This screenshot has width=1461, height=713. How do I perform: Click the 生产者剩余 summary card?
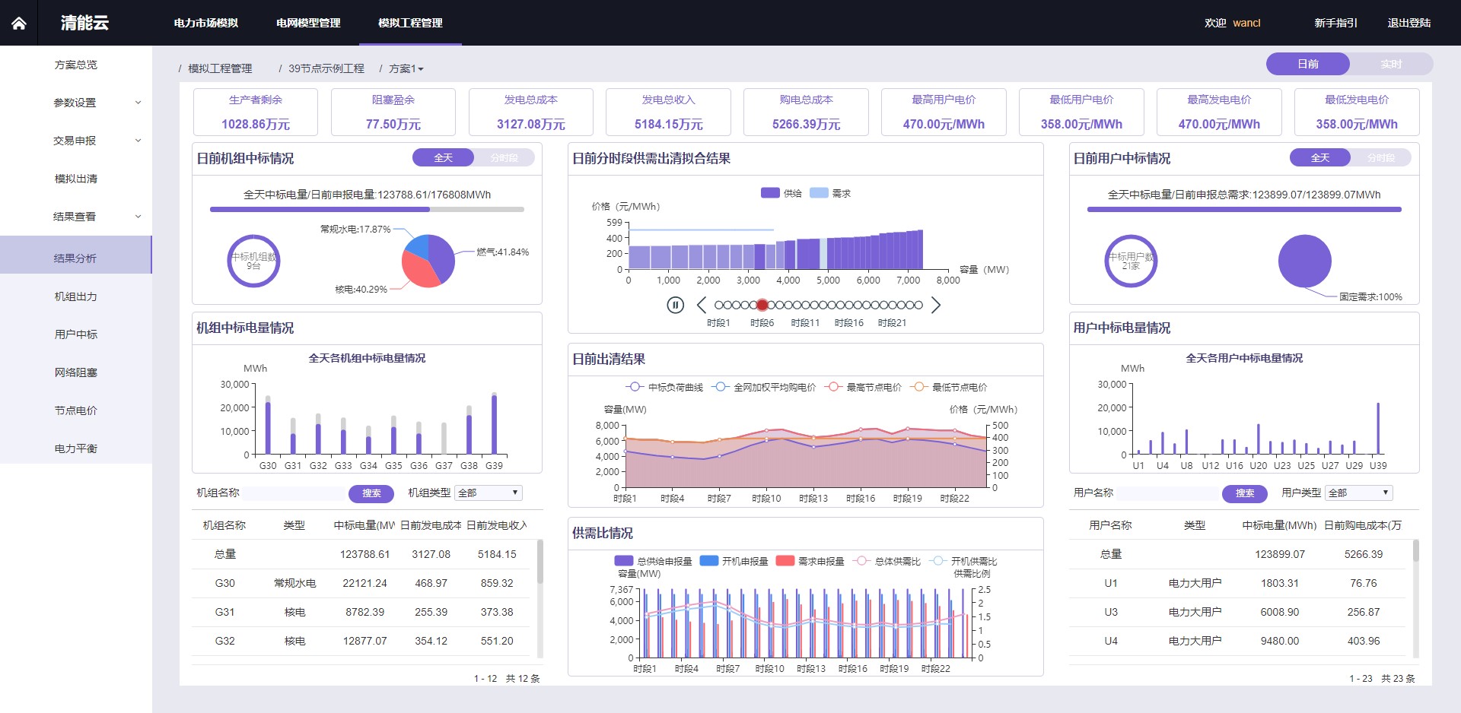click(256, 112)
